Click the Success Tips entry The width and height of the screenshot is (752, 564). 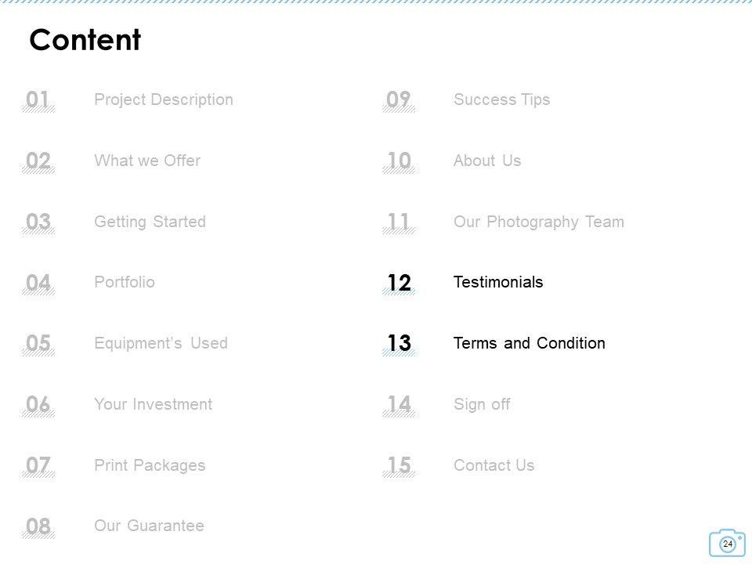click(501, 99)
